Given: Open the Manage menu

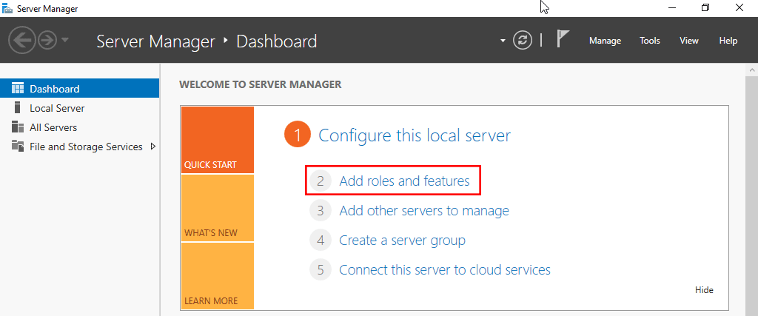Looking at the screenshot, I should coord(605,41).
